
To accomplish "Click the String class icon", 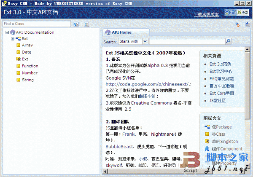I will (19, 80).
